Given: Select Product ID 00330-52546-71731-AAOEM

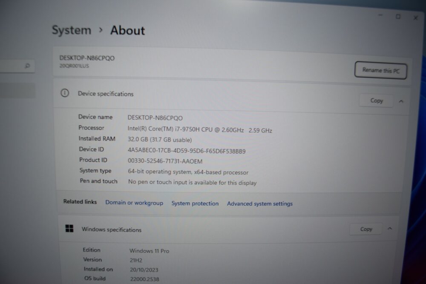Looking at the screenshot, I should (x=165, y=161).
